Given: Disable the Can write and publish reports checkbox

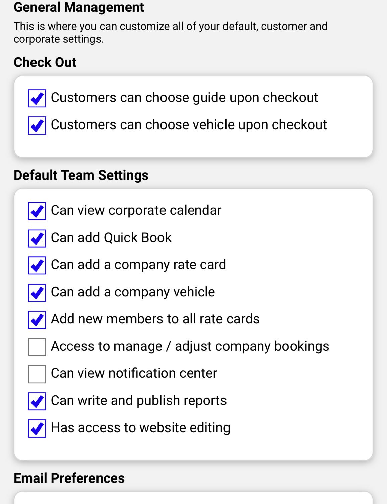Looking at the screenshot, I should point(37,401).
